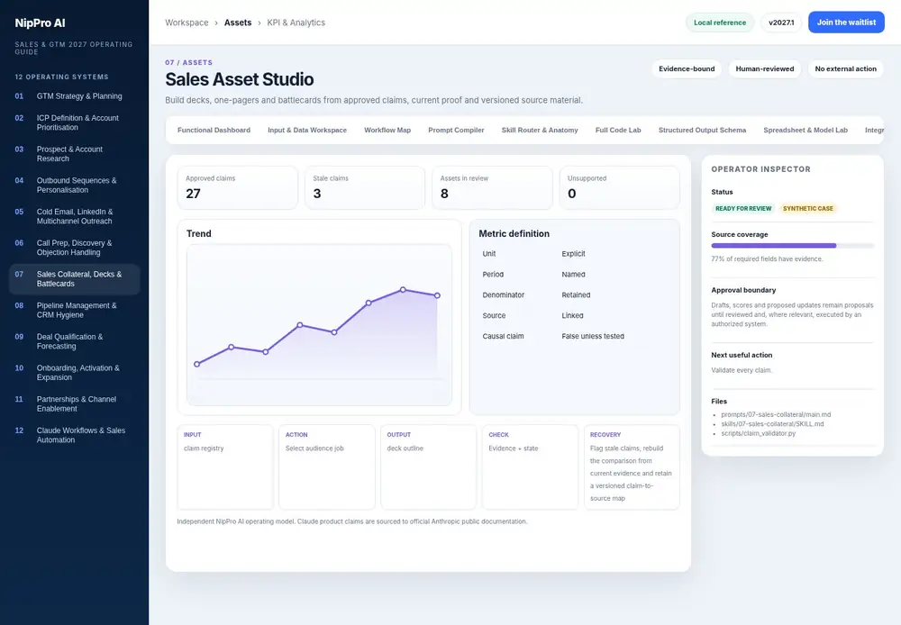Click the Period 'Named' value
Screen dimensions: 901x625
pyautogui.click(x=573, y=274)
